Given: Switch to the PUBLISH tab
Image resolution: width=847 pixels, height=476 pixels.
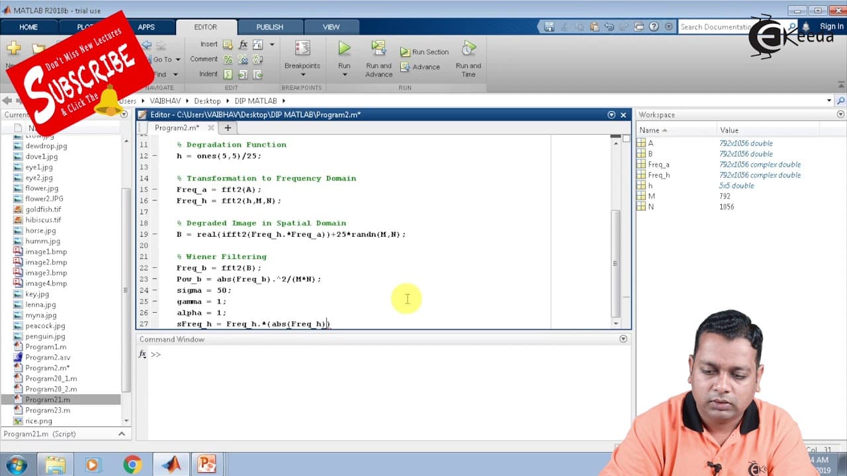Looking at the screenshot, I should click(x=269, y=27).
